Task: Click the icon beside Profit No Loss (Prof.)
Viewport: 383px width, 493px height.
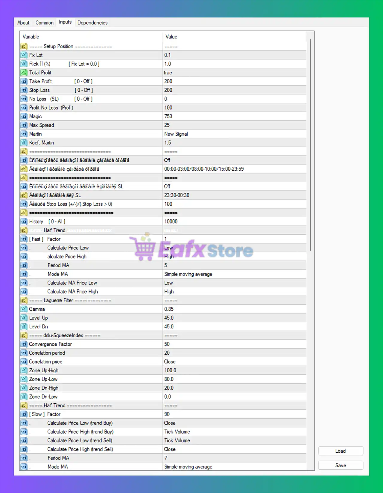Action: (24, 108)
